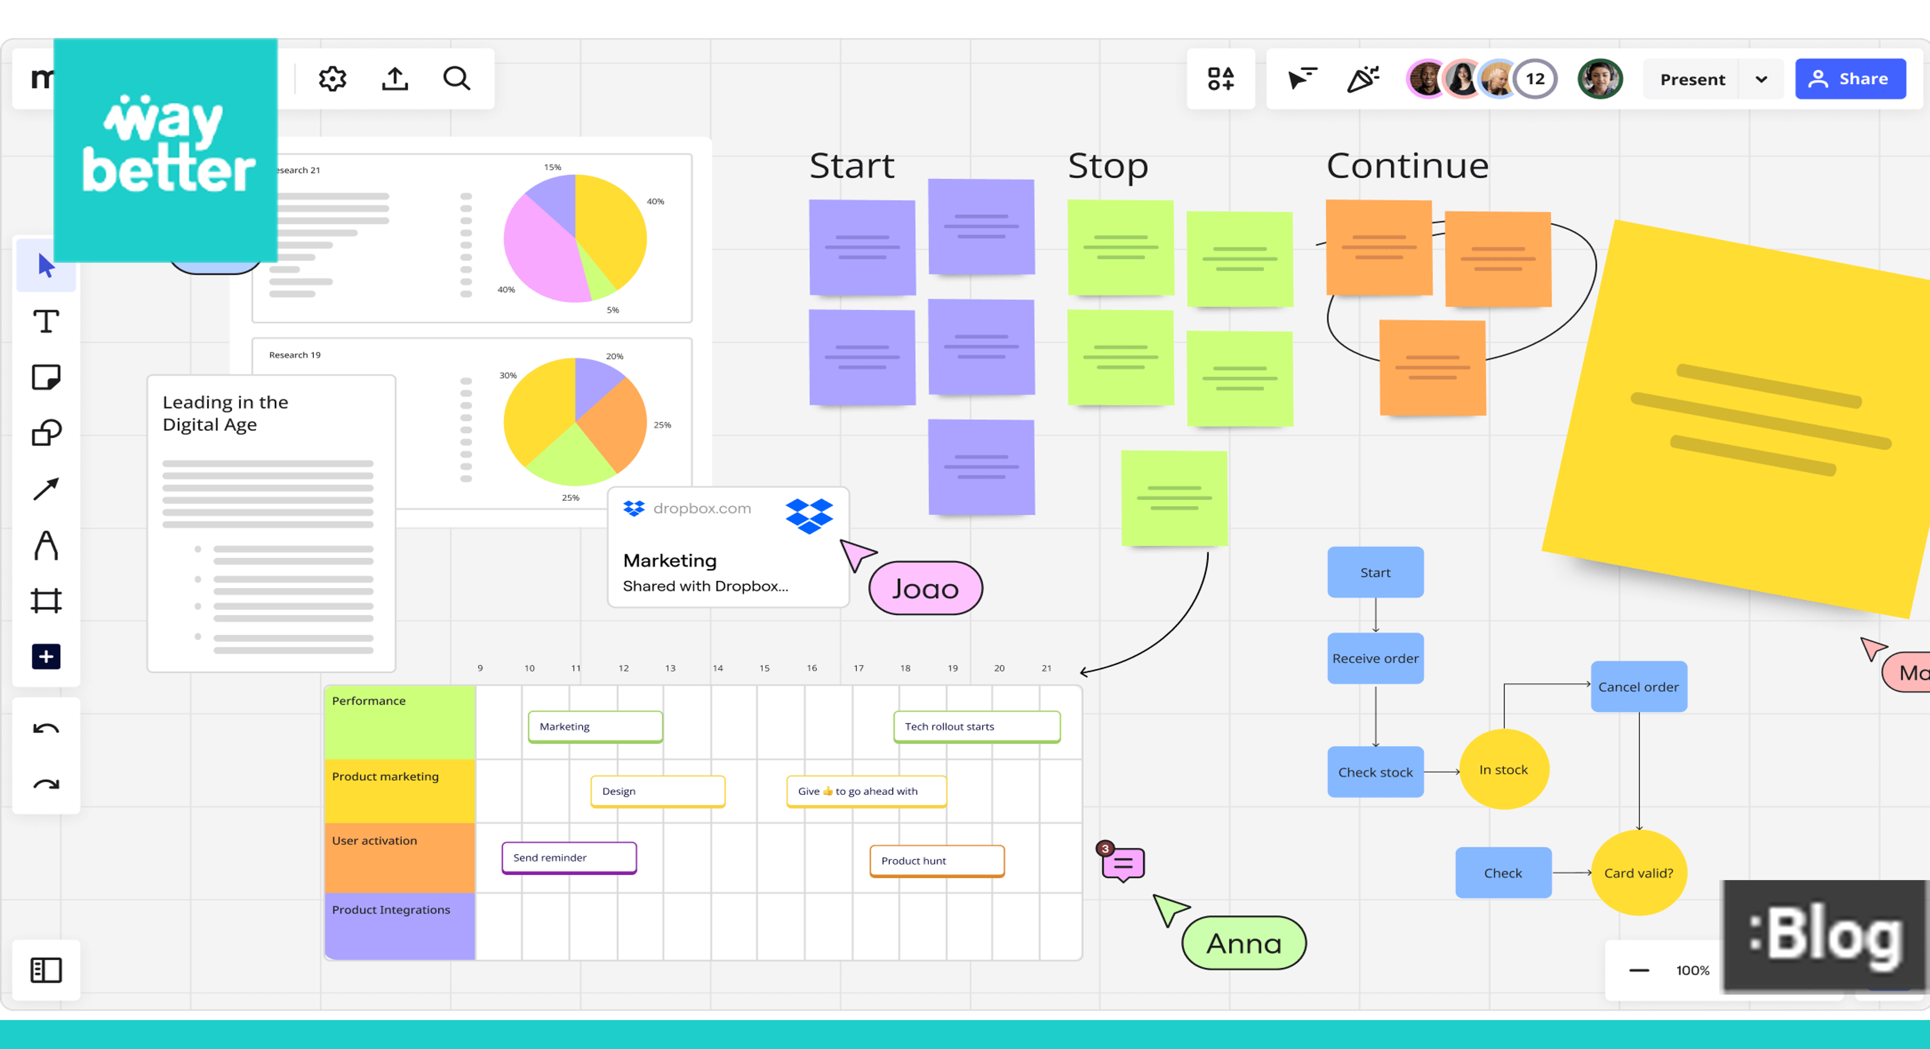Viewport: 1930px width, 1049px height.
Task: Select the Leading in the Digital Age document
Action: tap(271, 524)
